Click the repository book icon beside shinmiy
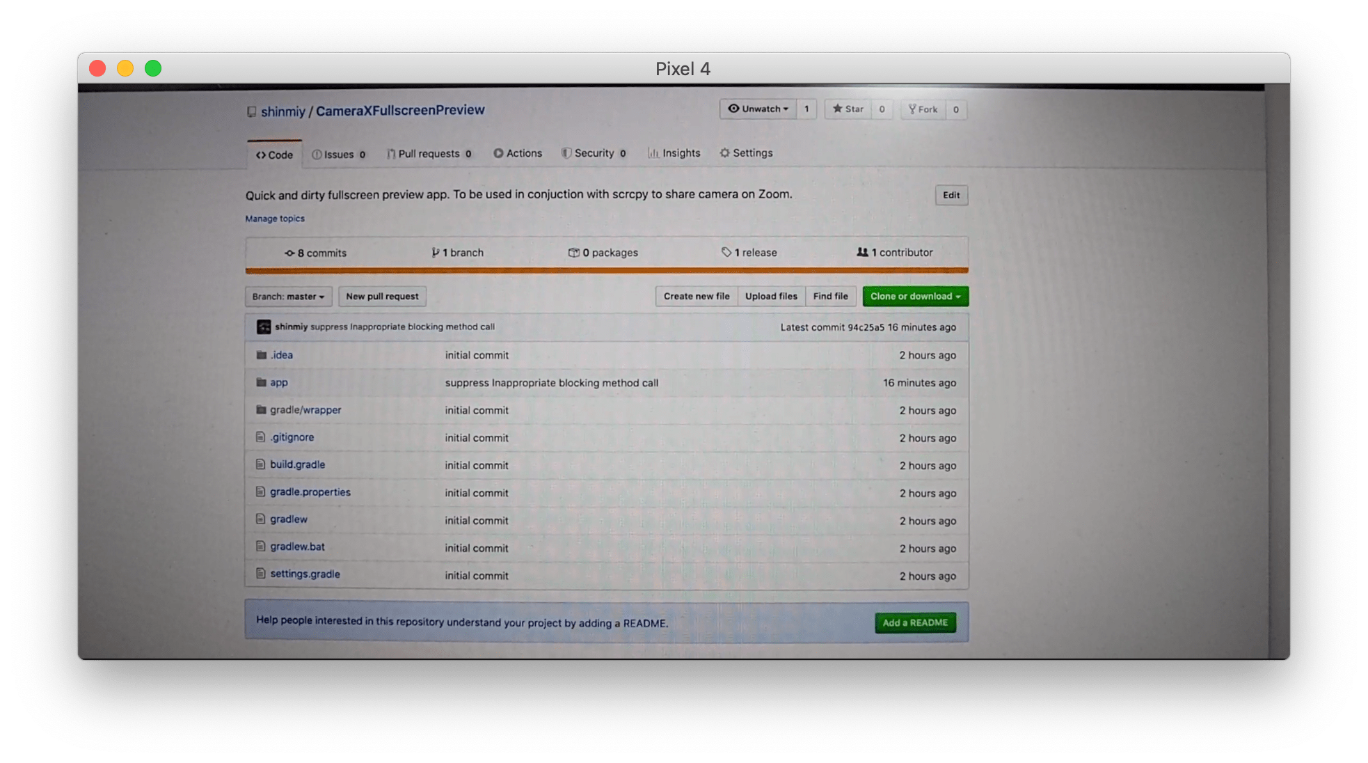 (252, 111)
